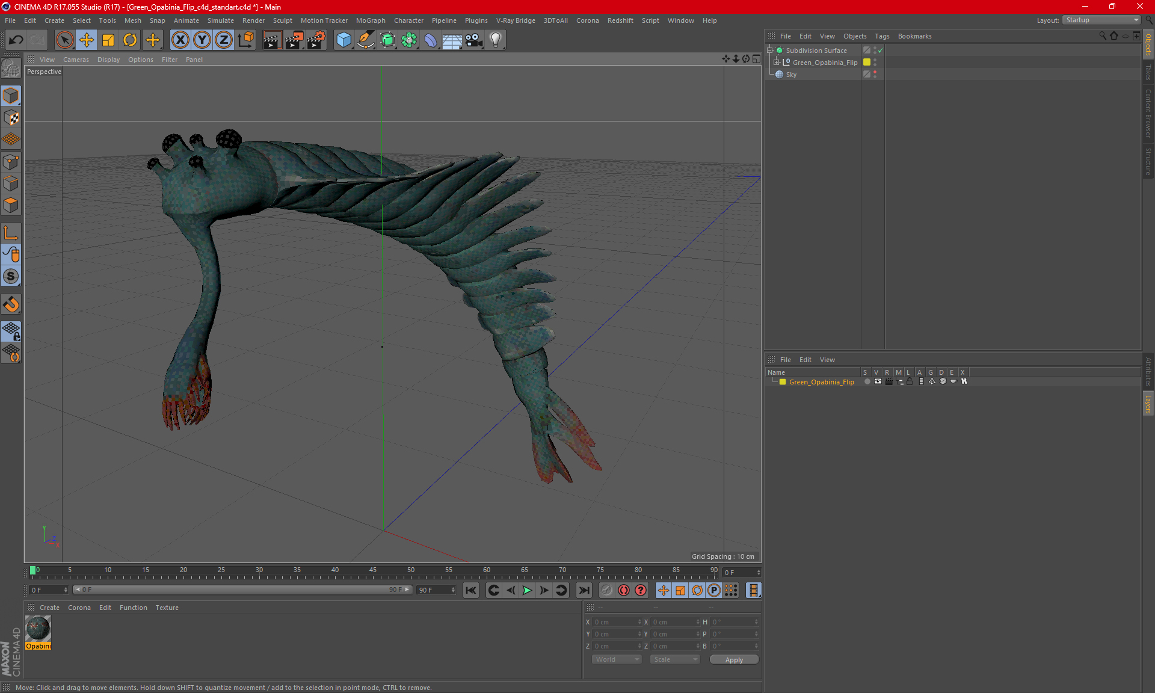Toggle Y axis lock icon
1155x693 pixels.
[x=202, y=40]
